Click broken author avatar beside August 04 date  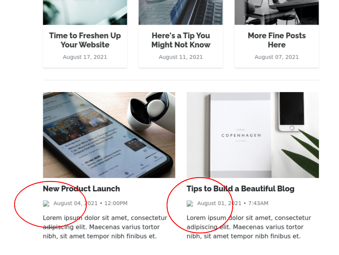(46, 203)
